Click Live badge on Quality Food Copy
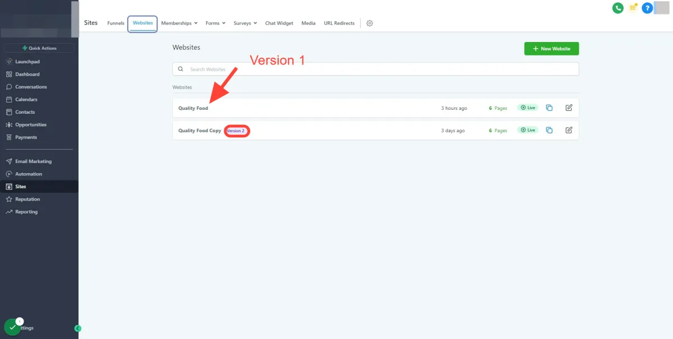The image size is (673, 339). point(528,130)
